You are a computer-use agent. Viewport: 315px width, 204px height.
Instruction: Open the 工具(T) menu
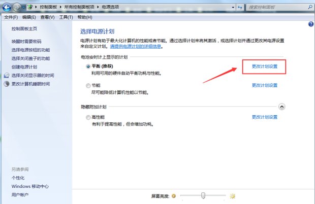click(66, 17)
